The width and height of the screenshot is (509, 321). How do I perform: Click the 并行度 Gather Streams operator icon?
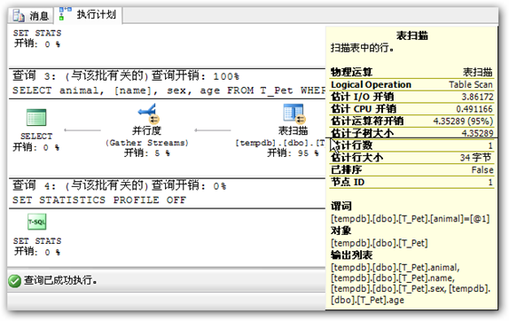148,114
